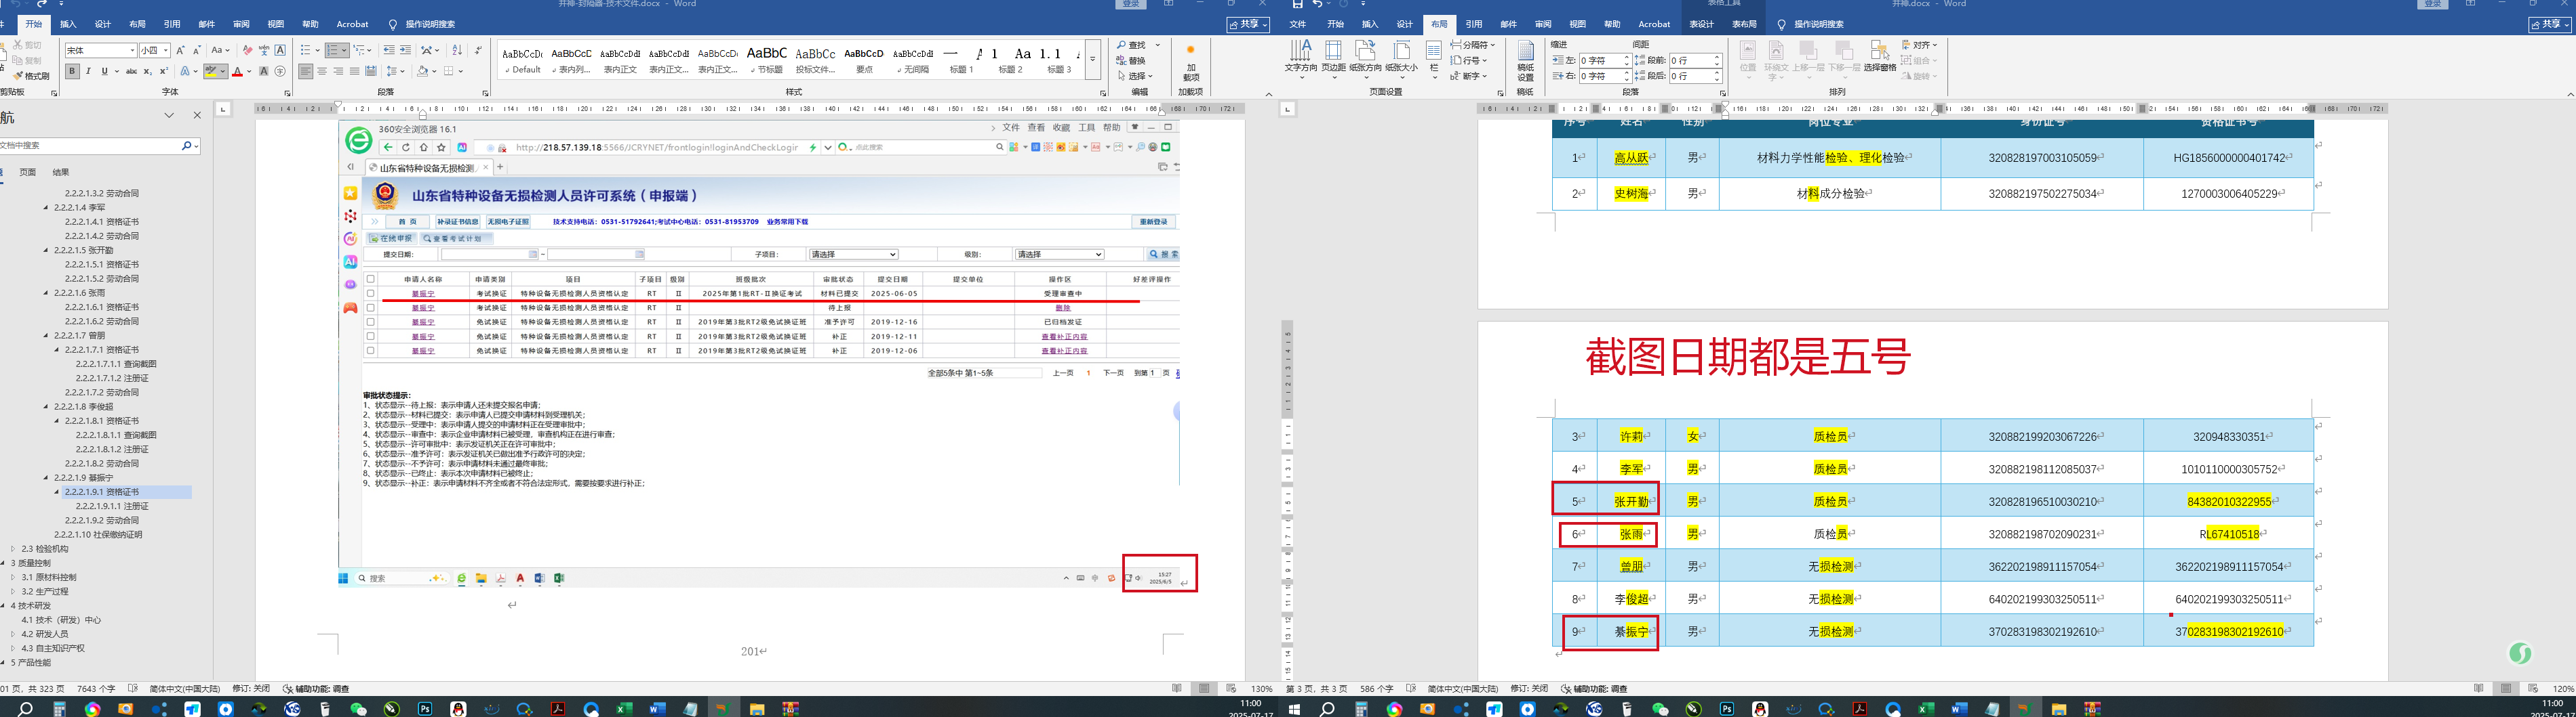This screenshot has width=2576, height=717.
Task: Open the phonetic guide tool
Action: point(264,50)
